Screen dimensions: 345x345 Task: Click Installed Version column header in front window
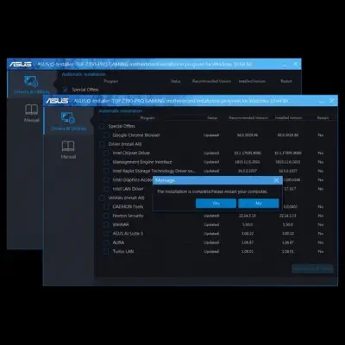click(288, 118)
